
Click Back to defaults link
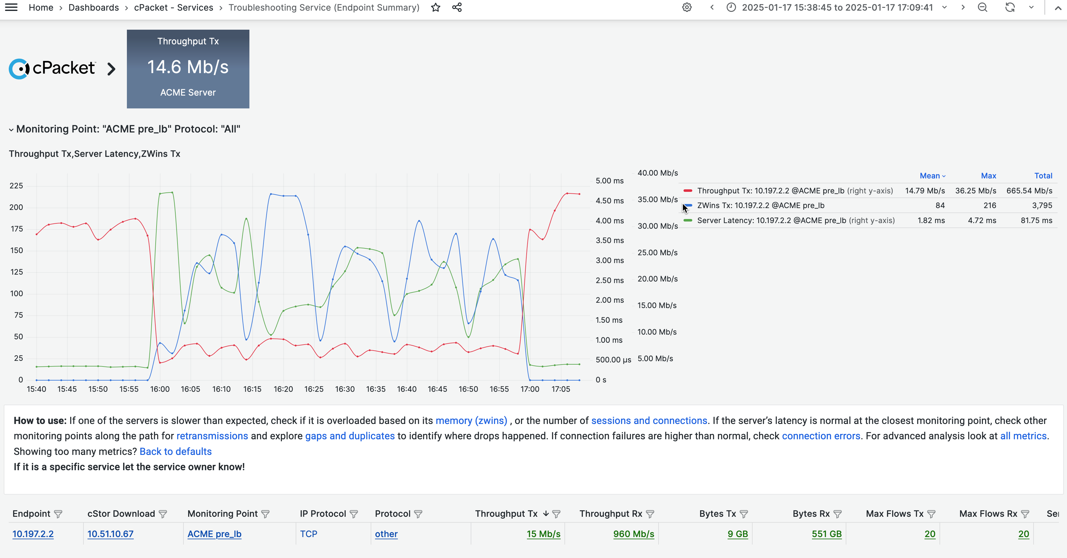[176, 451]
